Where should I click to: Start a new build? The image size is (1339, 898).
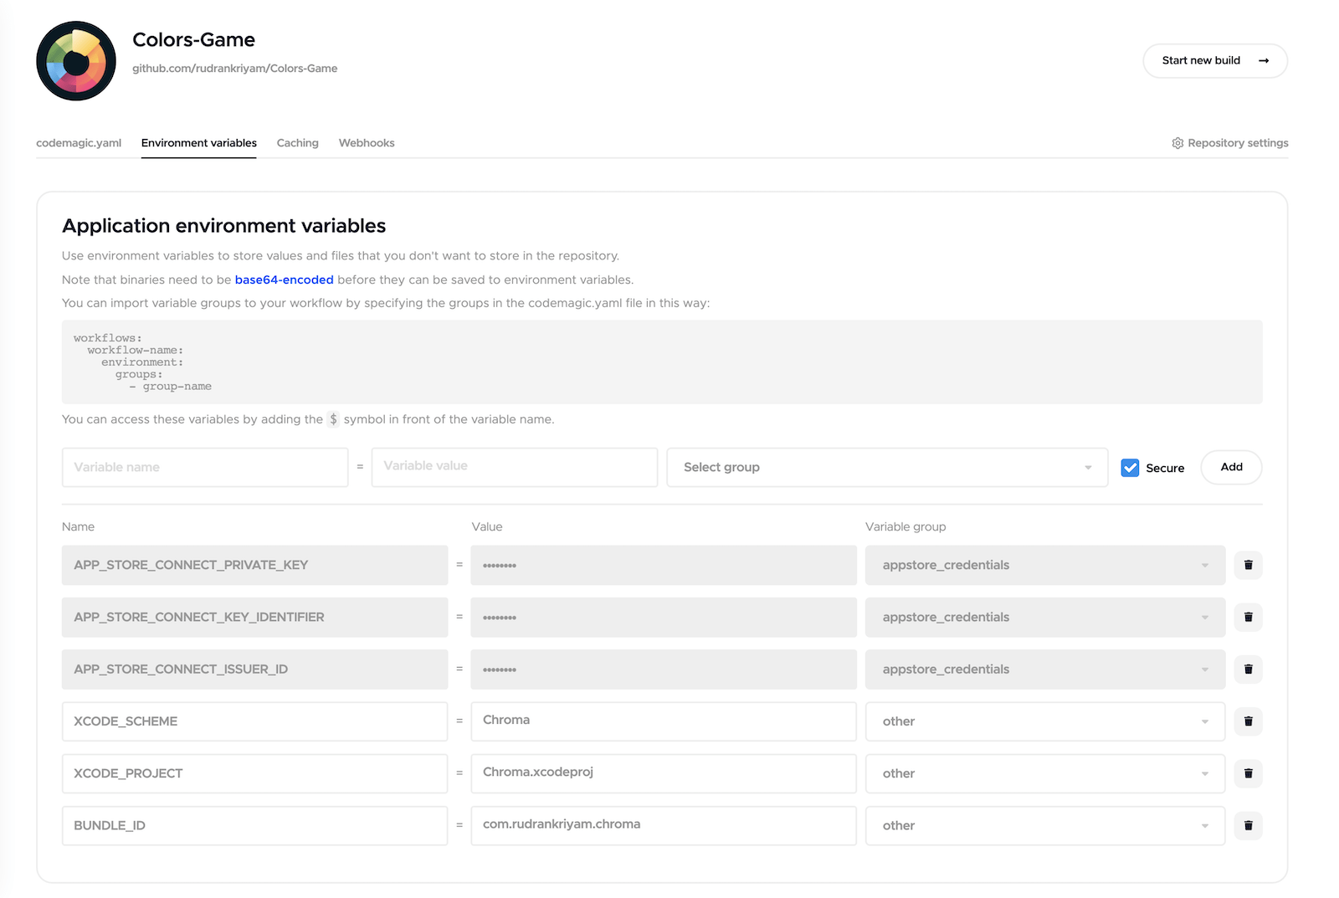[x=1215, y=60]
